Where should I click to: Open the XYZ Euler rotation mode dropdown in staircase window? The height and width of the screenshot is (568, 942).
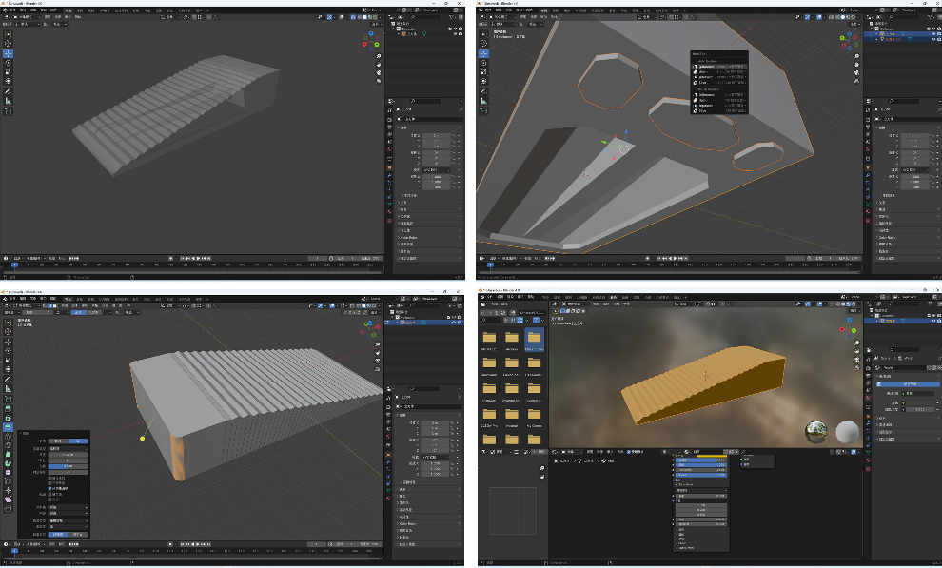pos(436,169)
